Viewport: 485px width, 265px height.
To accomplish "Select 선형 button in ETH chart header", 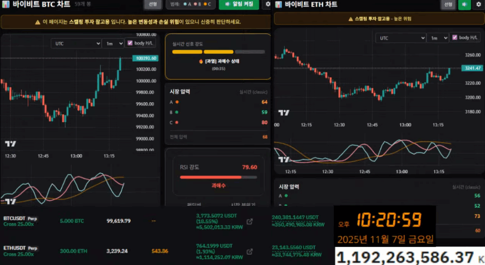I will 448,4.
